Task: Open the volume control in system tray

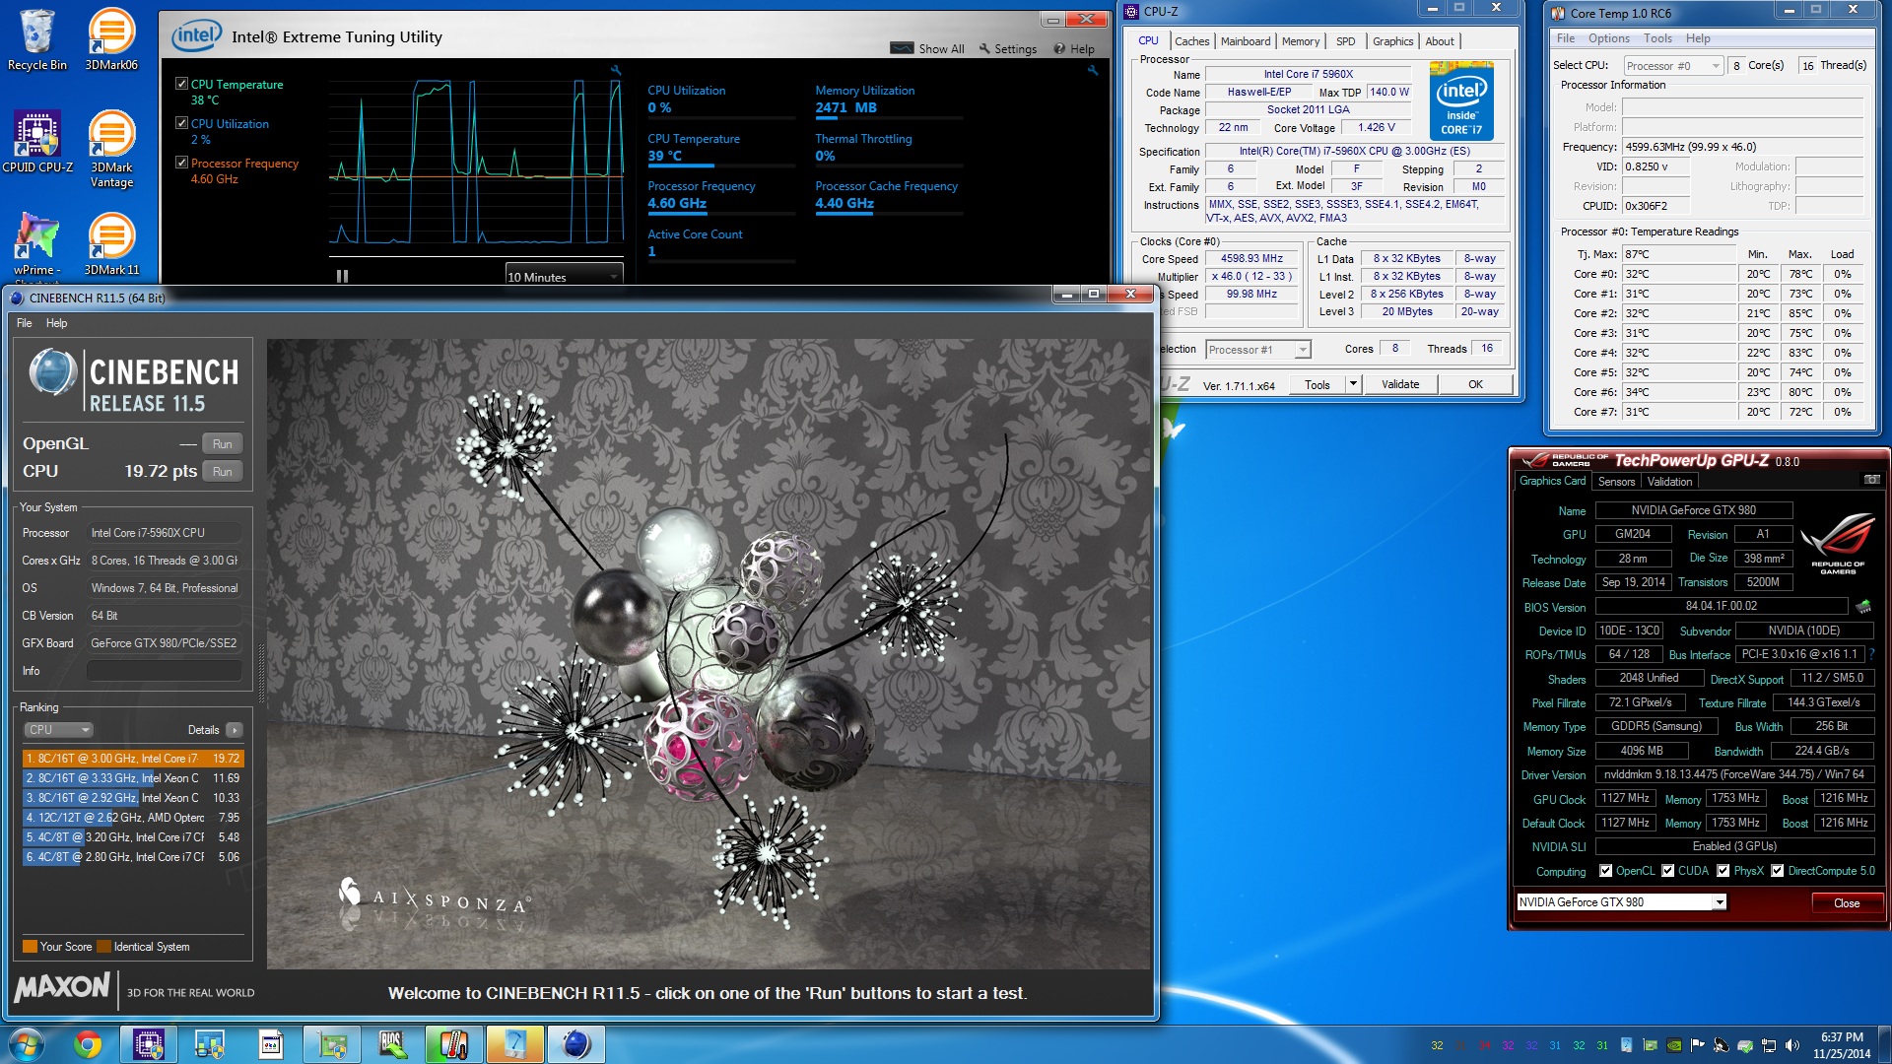Action: click(x=1791, y=1045)
